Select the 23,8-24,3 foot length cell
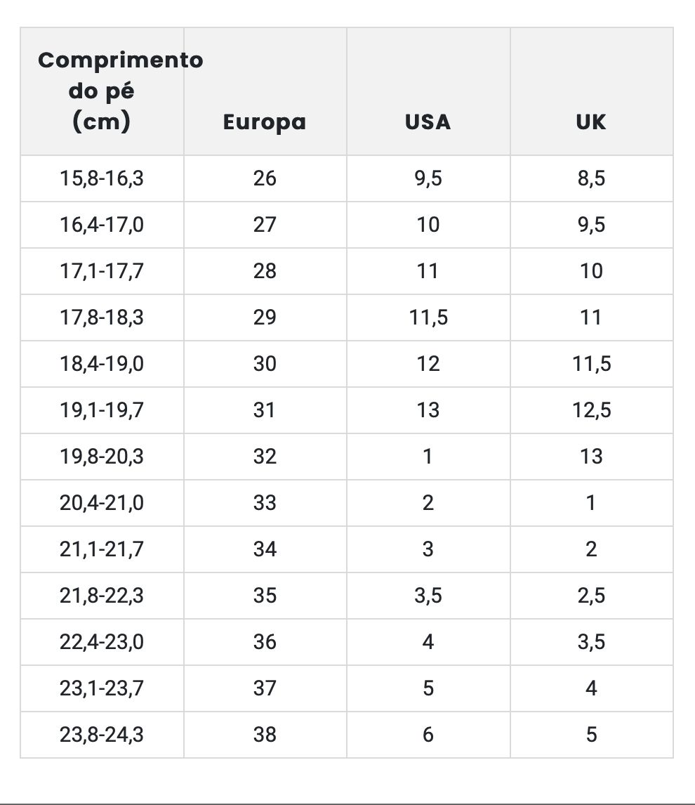This screenshot has height=805, width=695. tap(102, 735)
